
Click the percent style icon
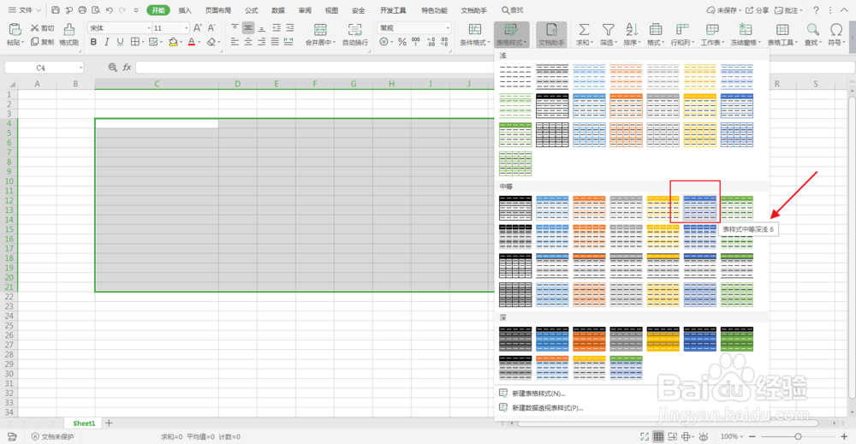tap(402, 42)
